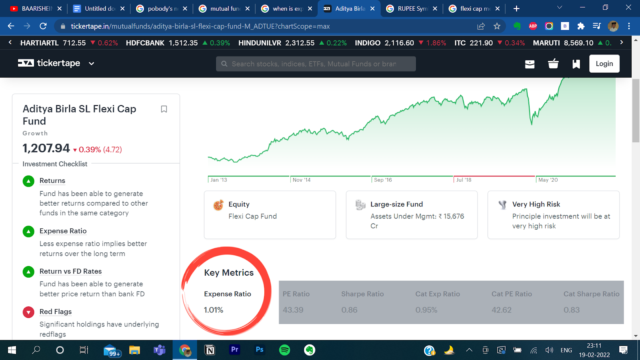Image resolution: width=640 pixels, height=360 pixels.
Task: Expand the tickertape logo dropdown chevron
Action: (92, 64)
